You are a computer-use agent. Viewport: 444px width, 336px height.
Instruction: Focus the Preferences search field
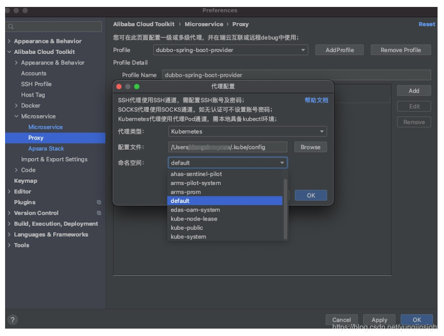click(54, 27)
